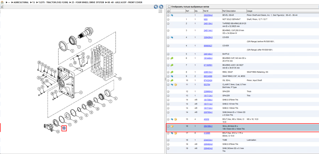
Task: Open NSS part link
Action: tap(205, 19)
